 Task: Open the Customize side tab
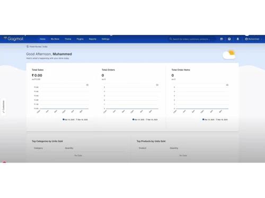3,107
